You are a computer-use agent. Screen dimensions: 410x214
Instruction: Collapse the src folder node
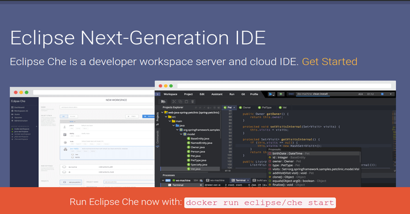[x=166, y=117]
